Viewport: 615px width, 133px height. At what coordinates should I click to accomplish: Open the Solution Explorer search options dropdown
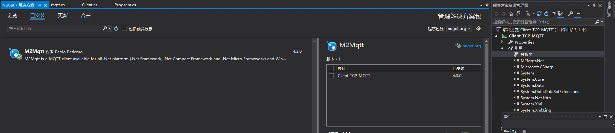tap(602, 22)
